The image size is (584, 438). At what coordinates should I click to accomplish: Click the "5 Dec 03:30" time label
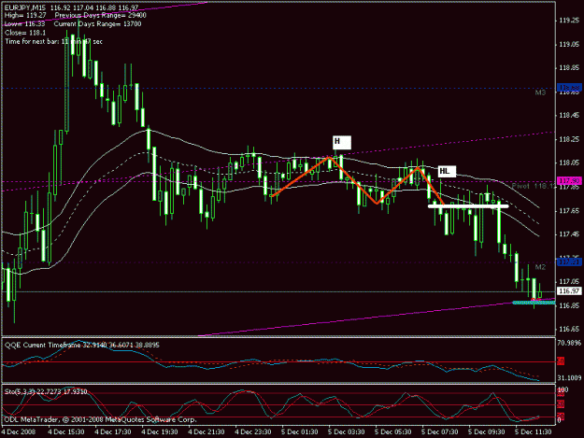tap(347, 431)
